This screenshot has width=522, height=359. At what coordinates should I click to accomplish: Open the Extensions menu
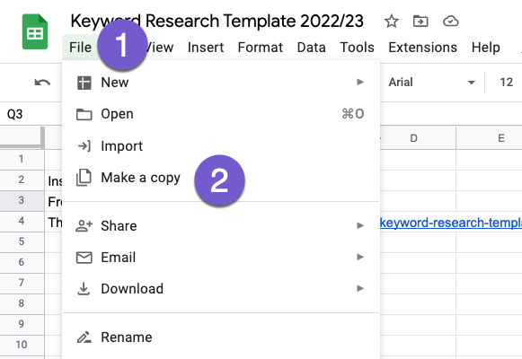pyautogui.click(x=422, y=48)
